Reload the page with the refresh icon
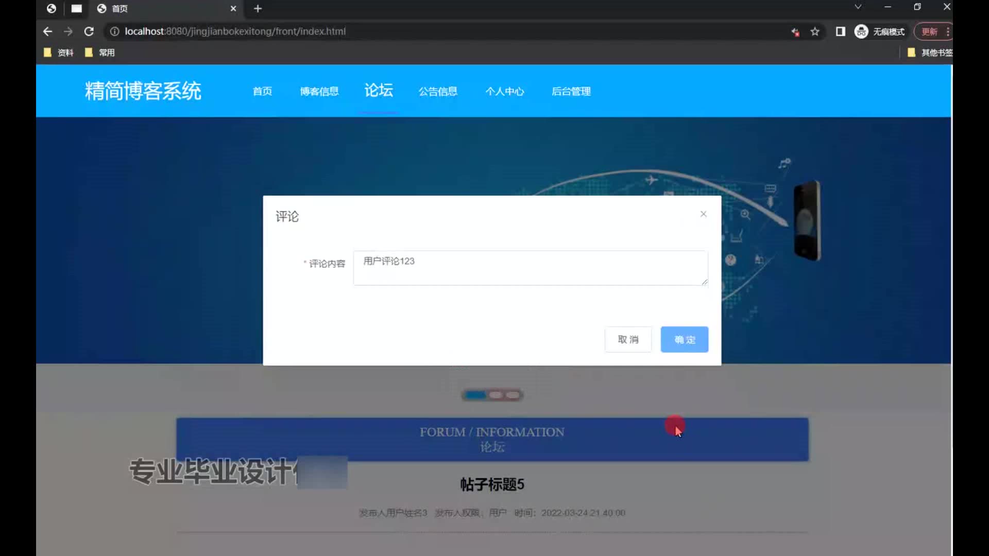 [89, 31]
